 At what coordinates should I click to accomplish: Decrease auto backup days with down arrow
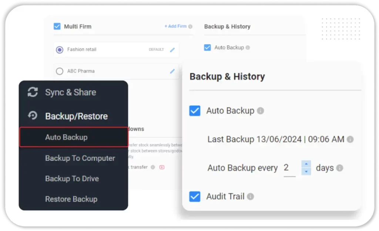[306, 172]
